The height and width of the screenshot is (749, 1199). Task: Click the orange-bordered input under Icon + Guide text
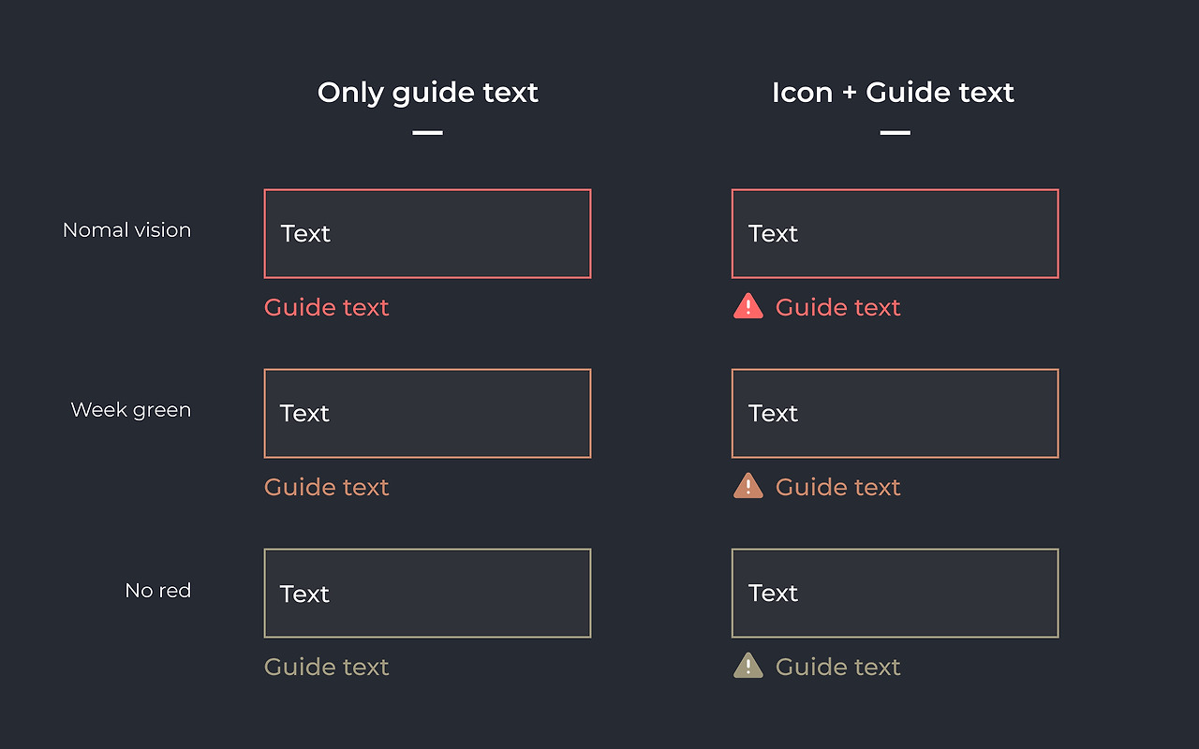(895, 414)
